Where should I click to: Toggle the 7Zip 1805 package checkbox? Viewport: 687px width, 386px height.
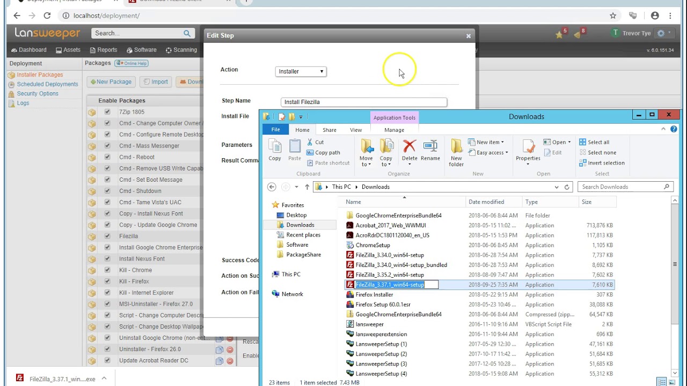pyautogui.click(x=107, y=112)
